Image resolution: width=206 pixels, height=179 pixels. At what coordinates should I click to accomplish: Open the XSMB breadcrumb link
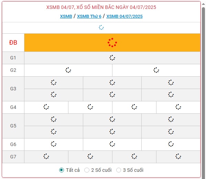[66, 16]
